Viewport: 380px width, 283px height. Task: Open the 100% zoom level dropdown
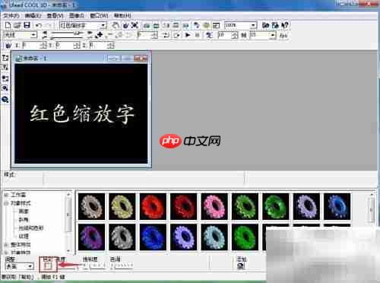coord(240,25)
